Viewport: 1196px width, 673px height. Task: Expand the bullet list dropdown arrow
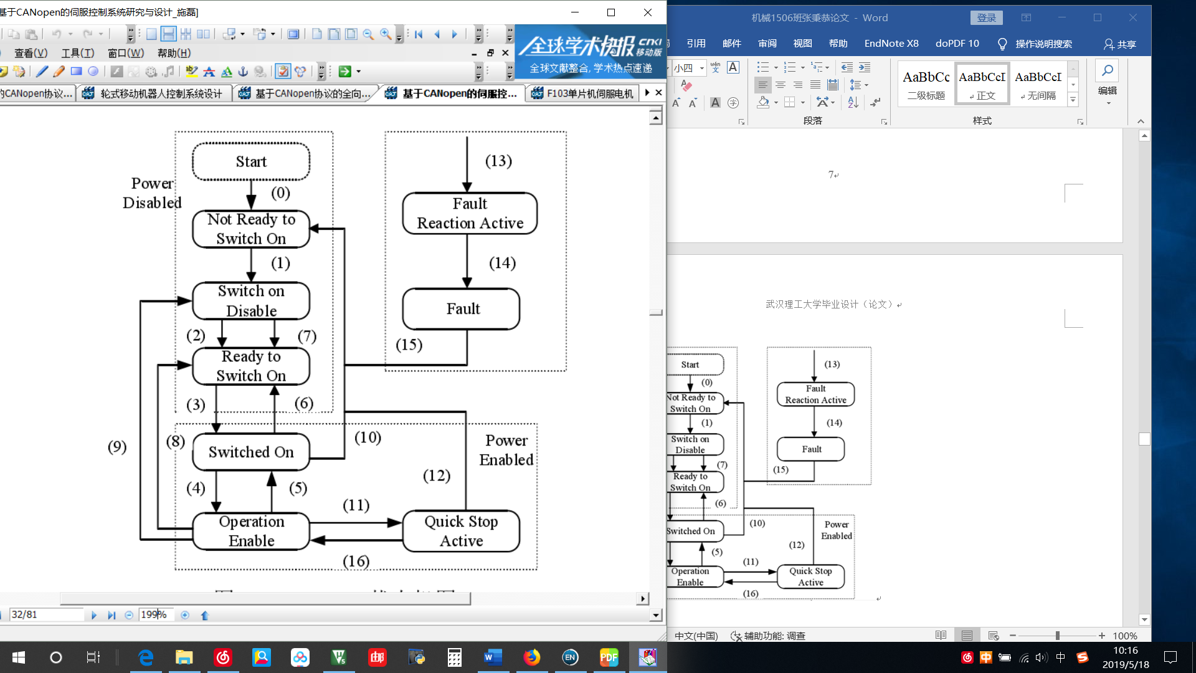(x=776, y=67)
